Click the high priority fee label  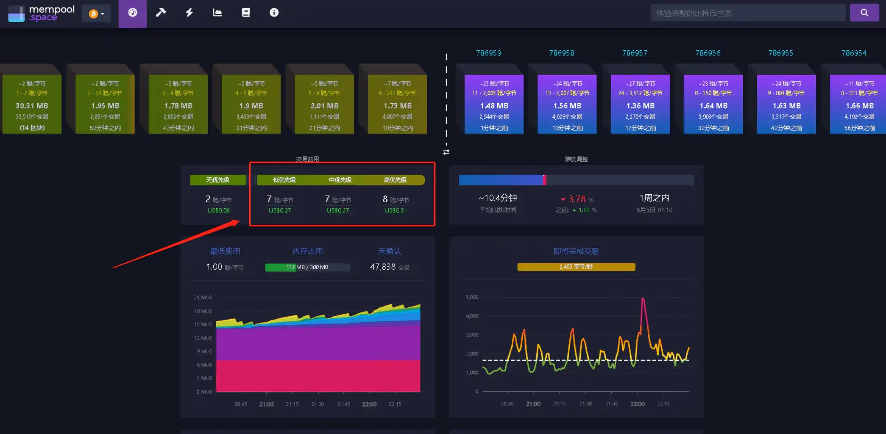(x=395, y=180)
